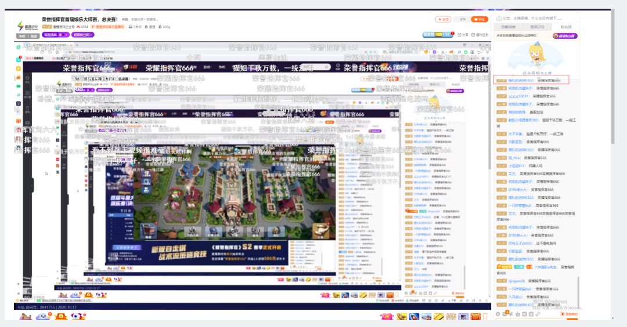Open the 福利签到 check-in option

pyautogui.click(x=480, y=35)
